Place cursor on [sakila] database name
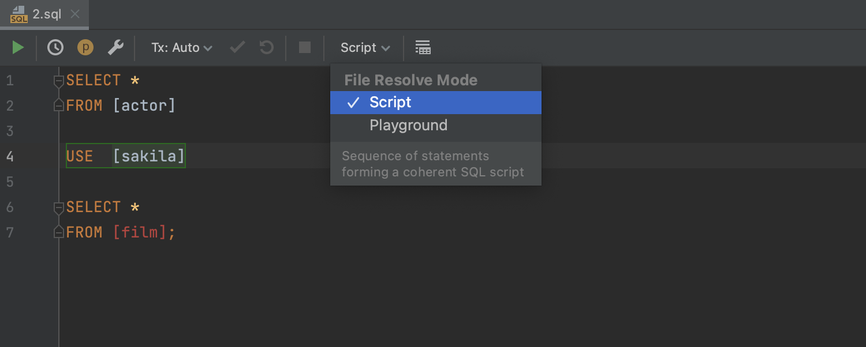This screenshot has height=347, width=866. tap(148, 156)
